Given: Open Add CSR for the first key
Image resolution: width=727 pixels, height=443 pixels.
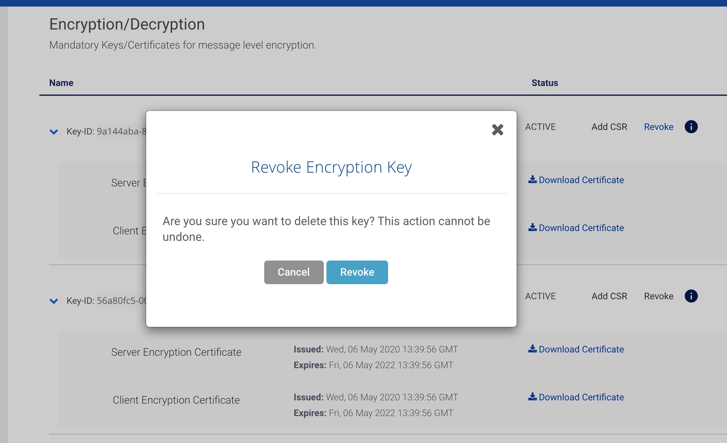Looking at the screenshot, I should click(x=609, y=127).
